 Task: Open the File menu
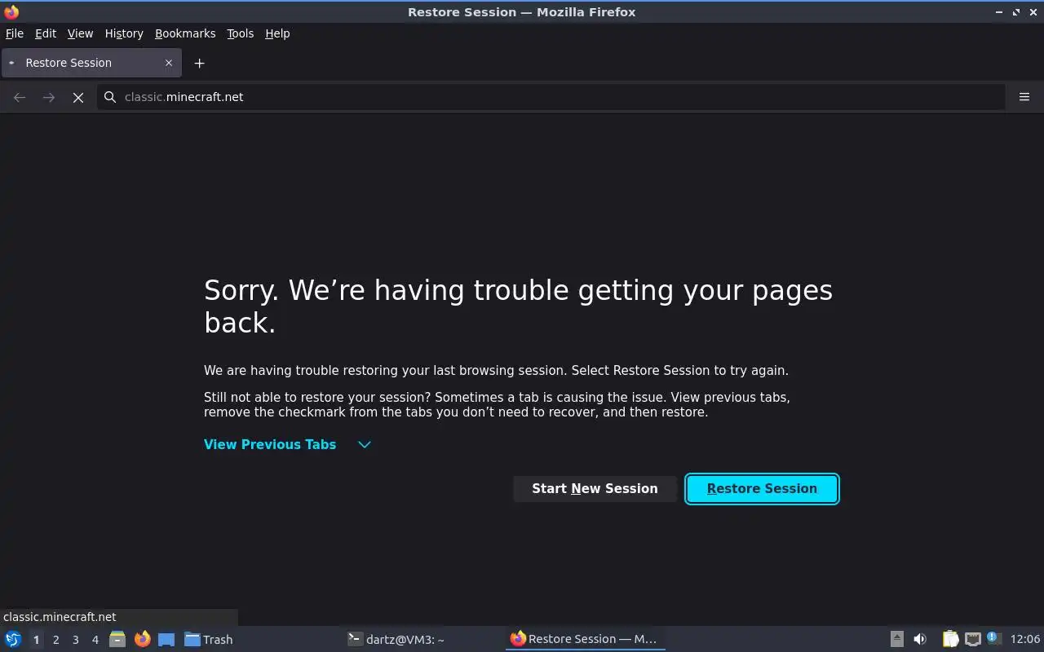click(x=15, y=33)
